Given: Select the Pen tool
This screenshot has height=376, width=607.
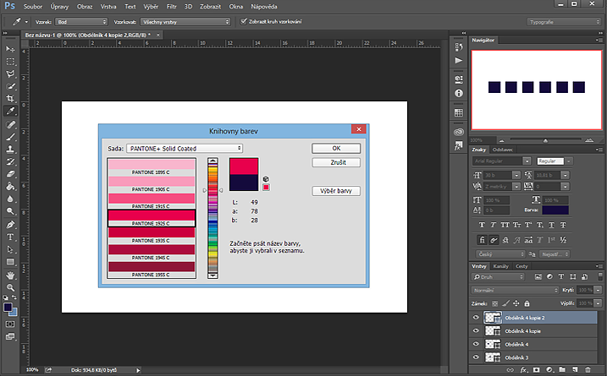Looking at the screenshot, I should pos(10,224).
